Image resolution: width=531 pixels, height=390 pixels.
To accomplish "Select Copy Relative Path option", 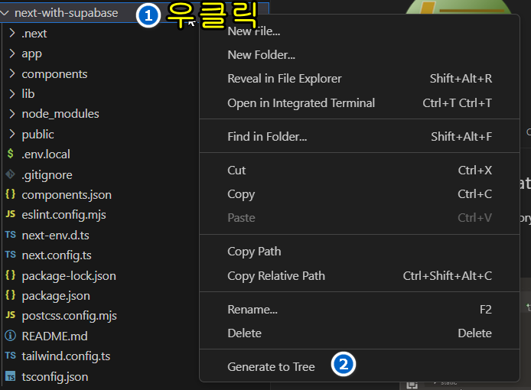I will (x=275, y=275).
